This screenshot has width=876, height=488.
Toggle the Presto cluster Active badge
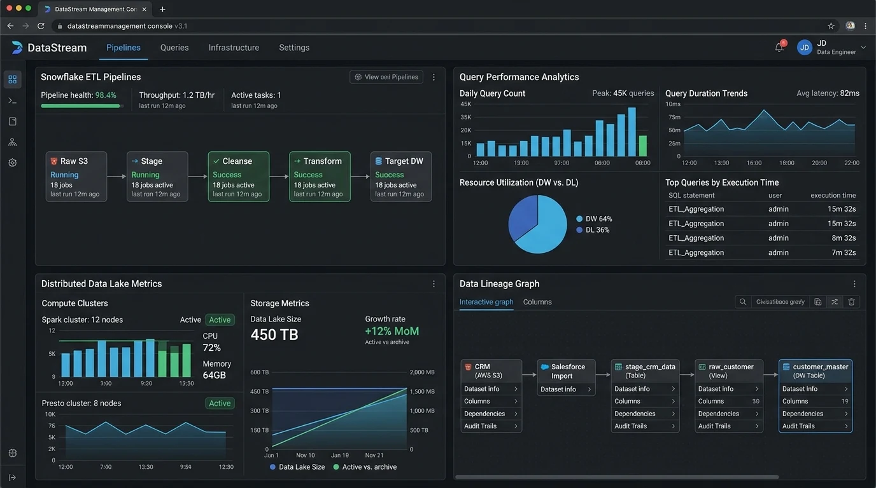pyautogui.click(x=220, y=403)
